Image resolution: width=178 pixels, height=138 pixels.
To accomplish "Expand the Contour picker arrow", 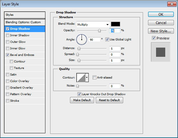I will (x=87, y=78).
